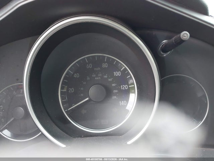Image resolution: width=214 pixels, height=161 pixels.
Task: Click the 60 mph speedometer marking
Action: pos(89,66)
